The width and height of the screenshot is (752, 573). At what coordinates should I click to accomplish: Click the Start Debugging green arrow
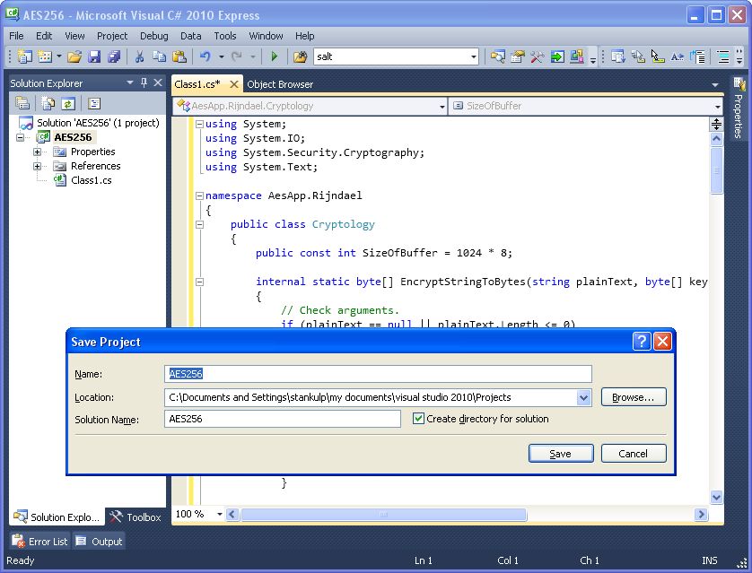(x=274, y=56)
